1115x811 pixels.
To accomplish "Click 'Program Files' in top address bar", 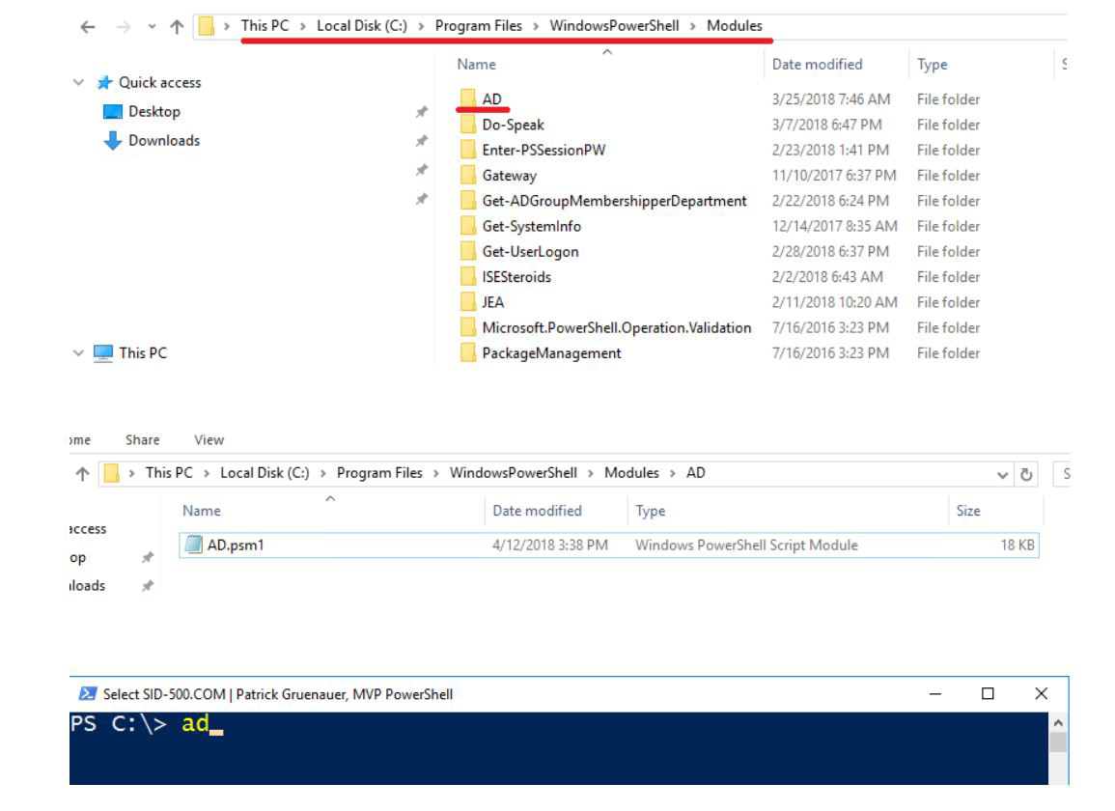I will point(479,26).
